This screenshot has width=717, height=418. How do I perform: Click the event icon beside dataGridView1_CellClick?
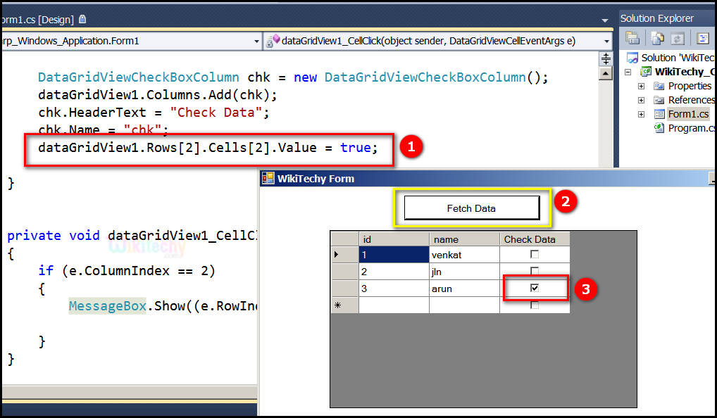click(271, 41)
